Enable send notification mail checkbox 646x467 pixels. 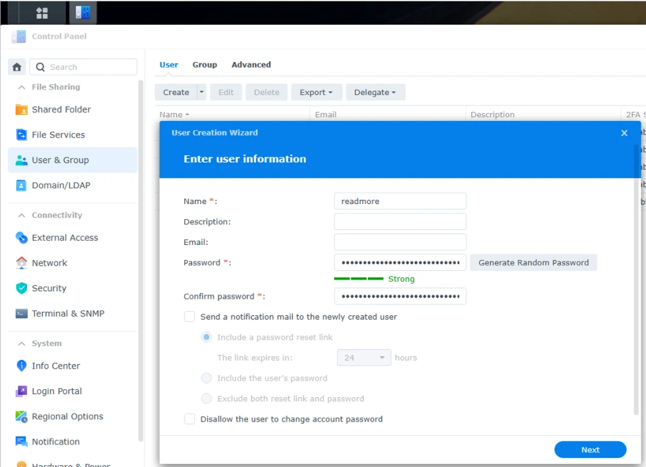pyautogui.click(x=190, y=317)
